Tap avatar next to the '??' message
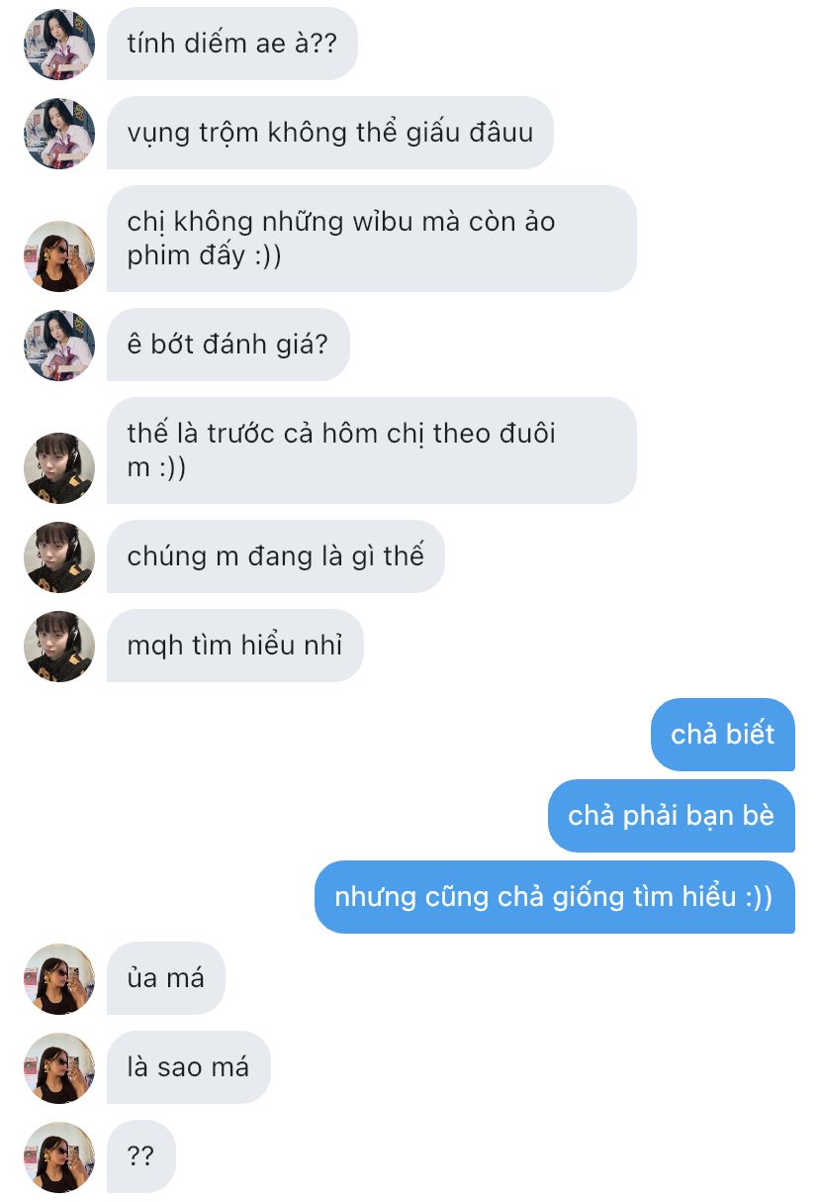The width and height of the screenshot is (819, 1202). tap(58, 1157)
